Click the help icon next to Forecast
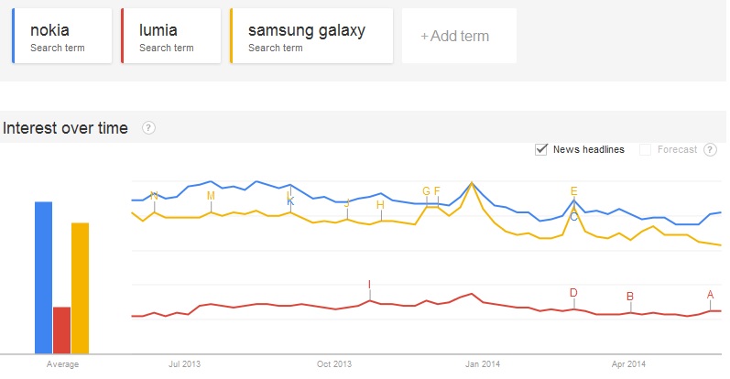The width and height of the screenshot is (730, 379). [710, 149]
